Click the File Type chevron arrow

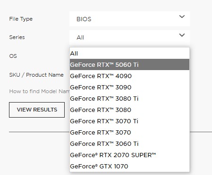(x=182, y=16)
